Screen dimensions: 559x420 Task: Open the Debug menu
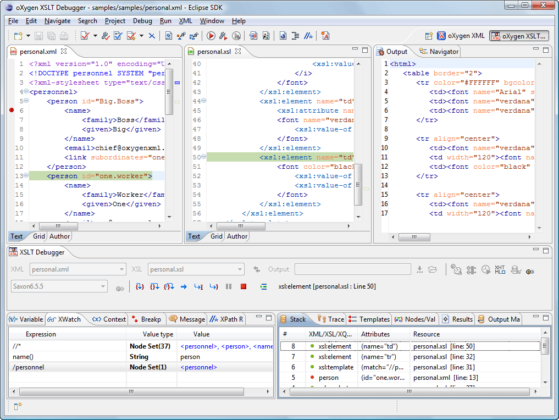tap(142, 21)
